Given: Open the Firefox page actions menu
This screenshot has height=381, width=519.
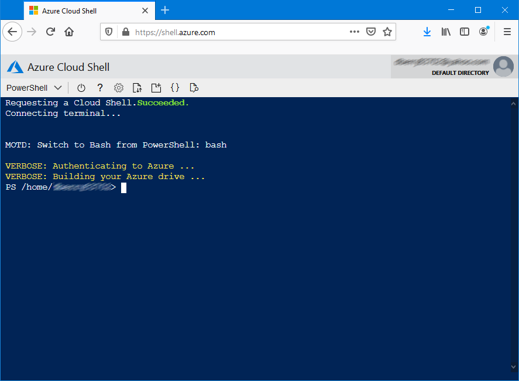Looking at the screenshot, I should (354, 32).
